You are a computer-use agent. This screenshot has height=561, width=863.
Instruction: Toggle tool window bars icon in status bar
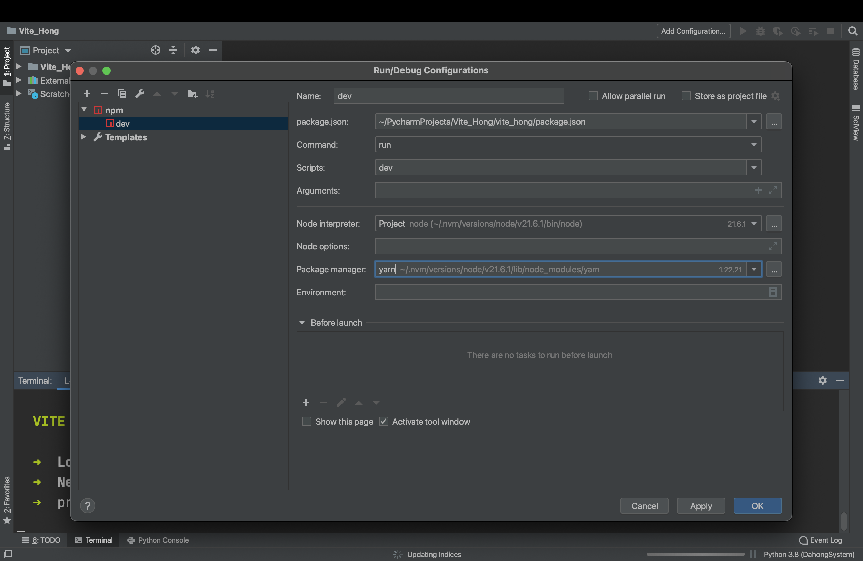[8, 554]
